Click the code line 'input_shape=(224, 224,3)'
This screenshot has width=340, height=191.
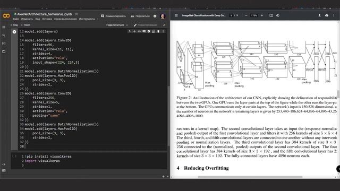click(x=56, y=63)
